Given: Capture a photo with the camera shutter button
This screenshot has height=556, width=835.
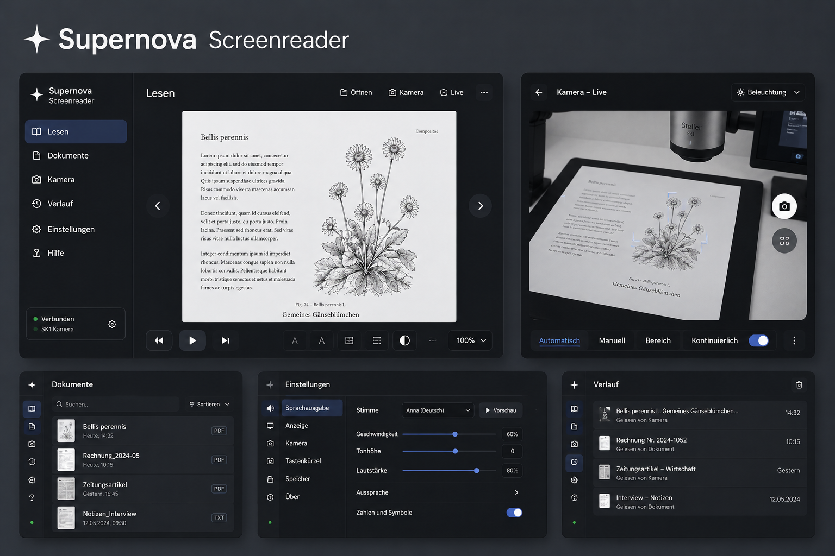Looking at the screenshot, I should (784, 206).
